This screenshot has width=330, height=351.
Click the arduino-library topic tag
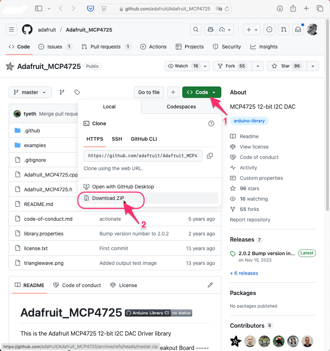(249, 121)
